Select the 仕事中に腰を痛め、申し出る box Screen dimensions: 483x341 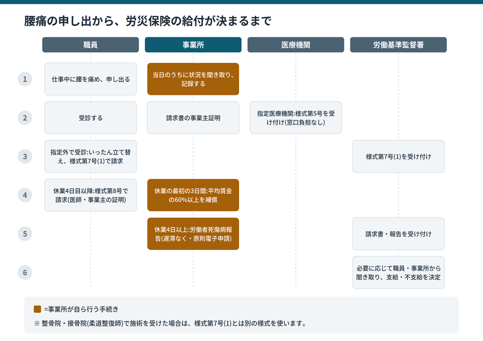click(x=91, y=79)
